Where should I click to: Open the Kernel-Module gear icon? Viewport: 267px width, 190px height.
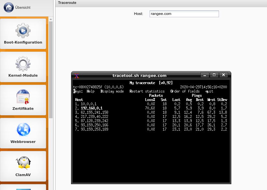pyautogui.click(x=23, y=64)
